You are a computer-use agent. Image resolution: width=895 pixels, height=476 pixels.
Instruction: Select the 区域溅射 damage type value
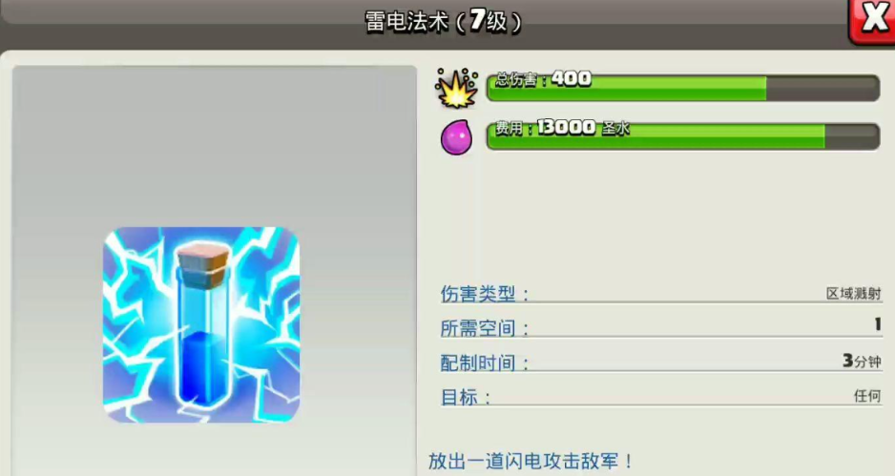[853, 294]
